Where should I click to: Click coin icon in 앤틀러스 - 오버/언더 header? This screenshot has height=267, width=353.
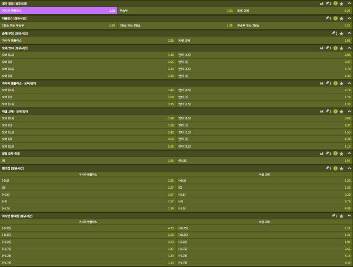(335, 83)
